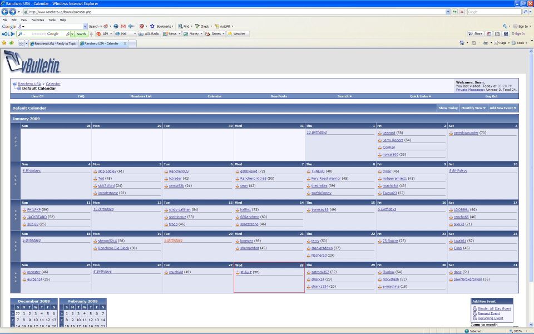Open the AIM dropdown in AOL toolbar
The width and height of the screenshot is (534, 334).
point(111,34)
